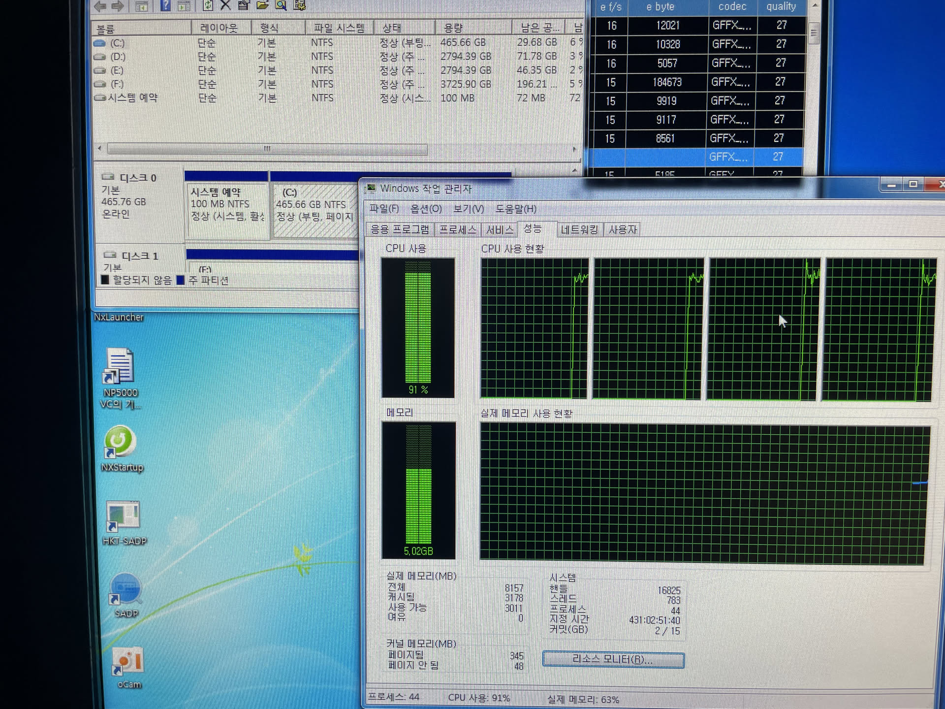Click the refresh icon in Disk Management toolbar
Viewport: 945px width, 709px height.
pyautogui.click(x=208, y=5)
